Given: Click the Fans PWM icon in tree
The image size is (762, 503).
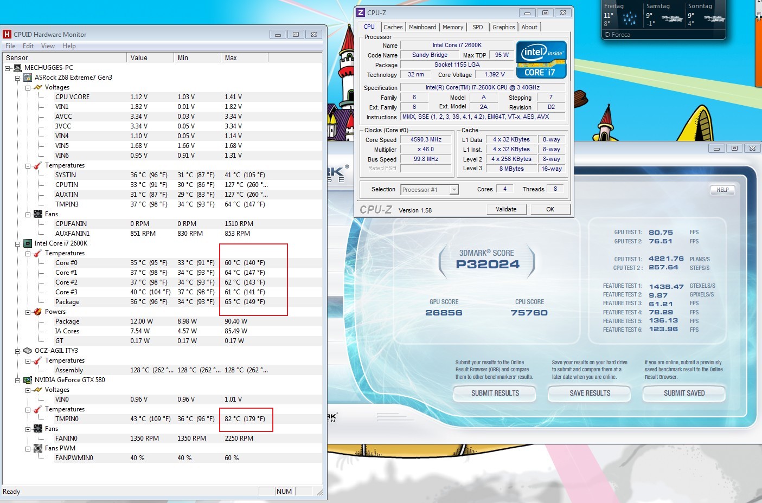Looking at the screenshot, I should click(38, 448).
